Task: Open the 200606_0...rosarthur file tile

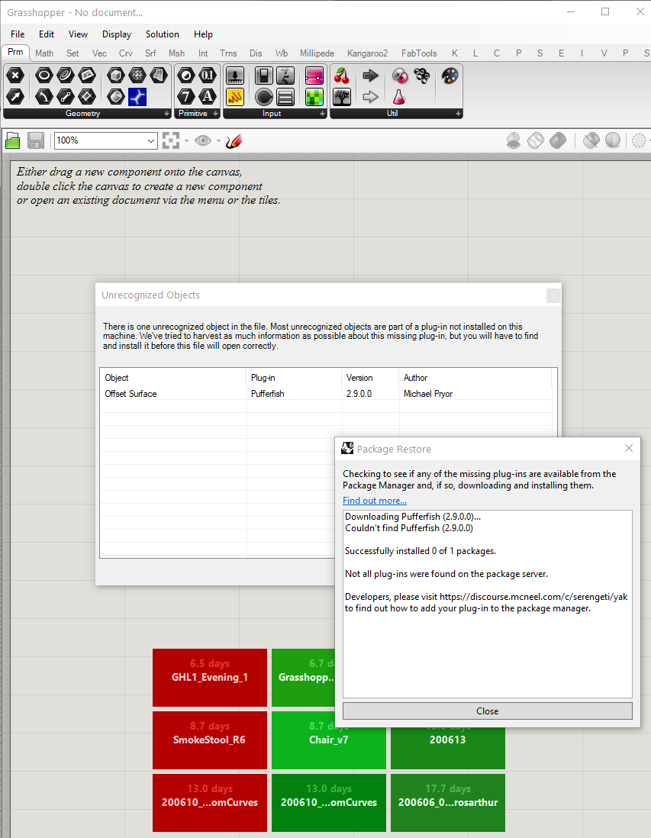Action: 448,803
